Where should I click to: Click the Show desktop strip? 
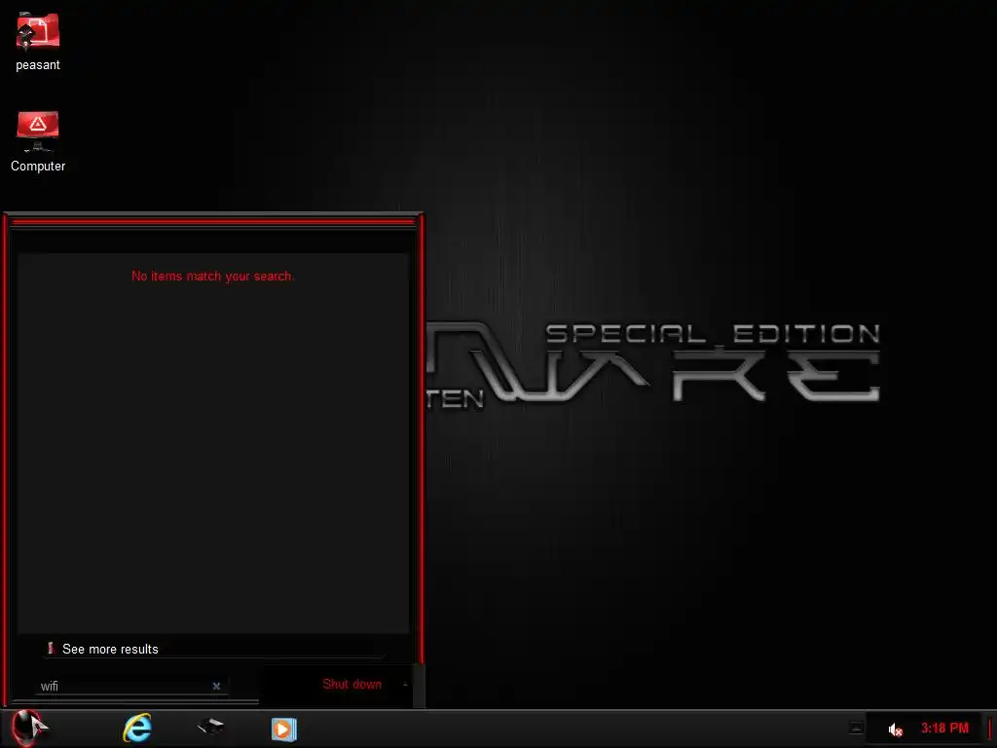990,729
